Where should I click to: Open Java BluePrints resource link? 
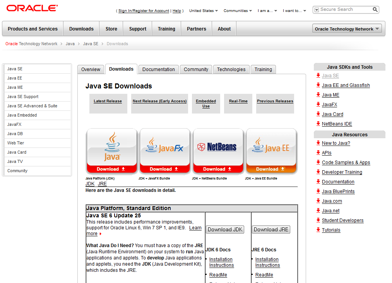[x=338, y=191]
